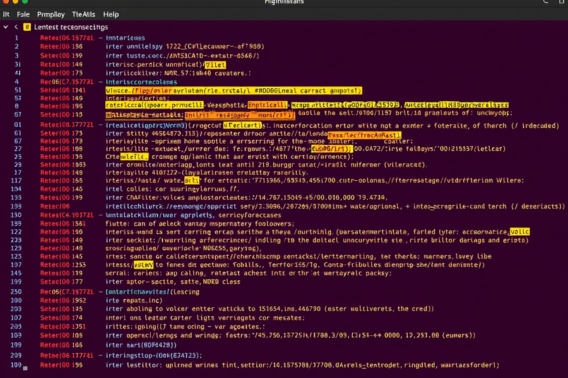The height and width of the screenshot is (378, 568).
Task: Click the orange 'Pess/lec/frecAuRast' highlight
Action: [x=364, y=135]
